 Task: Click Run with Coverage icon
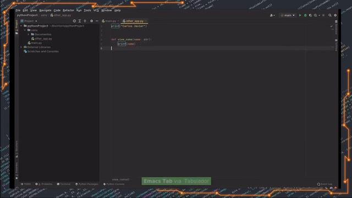(310, 15)
